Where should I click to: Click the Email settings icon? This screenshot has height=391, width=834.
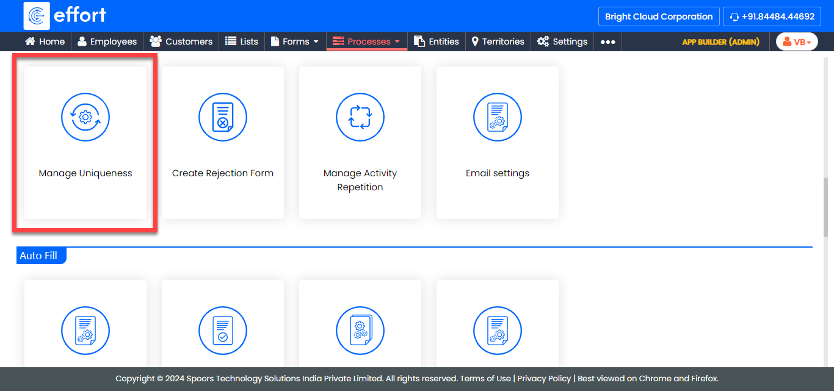pos(498,118)
